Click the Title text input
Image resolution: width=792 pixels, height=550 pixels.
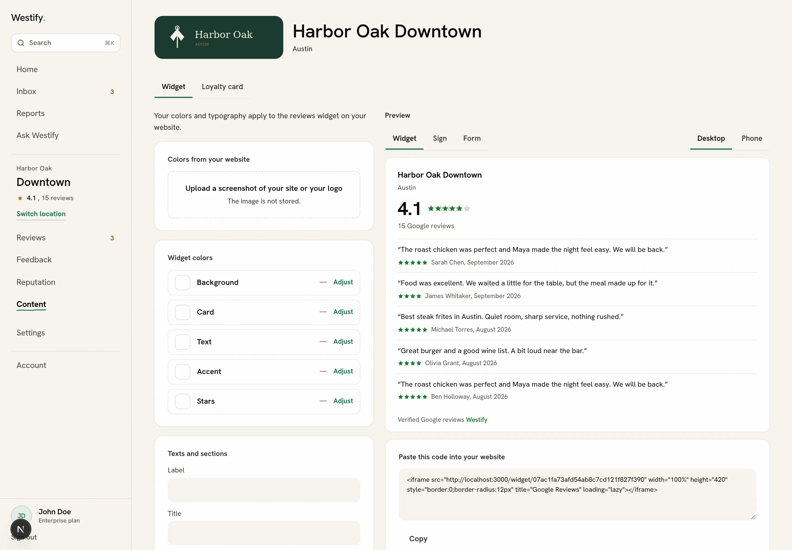point(264,533)
